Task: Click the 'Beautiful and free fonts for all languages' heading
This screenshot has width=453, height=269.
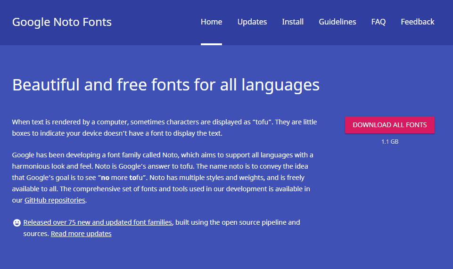Action: point(166,85)
